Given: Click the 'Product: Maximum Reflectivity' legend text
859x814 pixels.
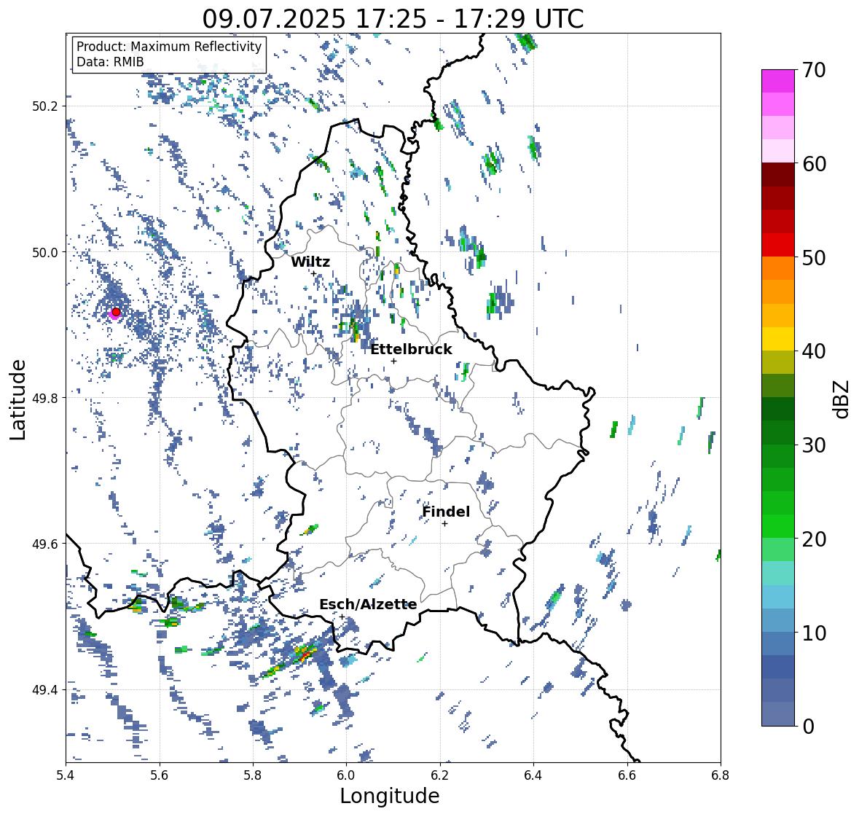Looking at the screenshot, I should click(x=169, y=47).
